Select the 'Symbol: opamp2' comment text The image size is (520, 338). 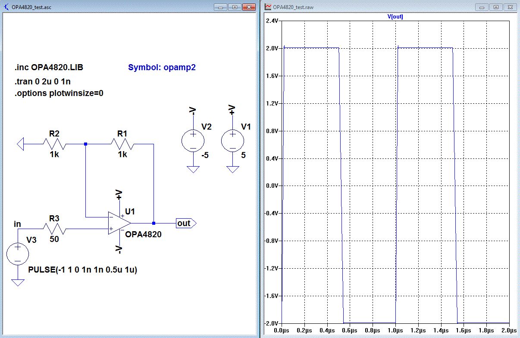pyautogui.click(x=162, y=68)
